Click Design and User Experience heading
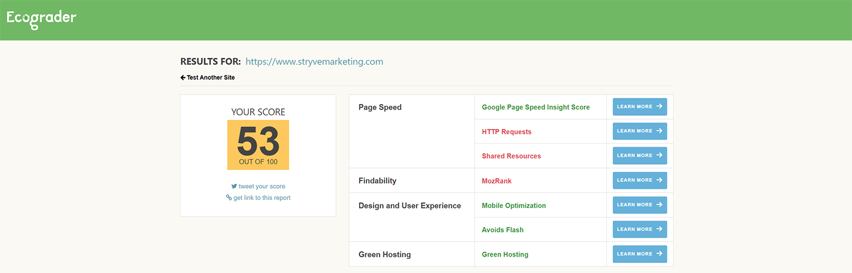This screenshot has height=273, width=852. pyautogui.click(x=410, y=206)
